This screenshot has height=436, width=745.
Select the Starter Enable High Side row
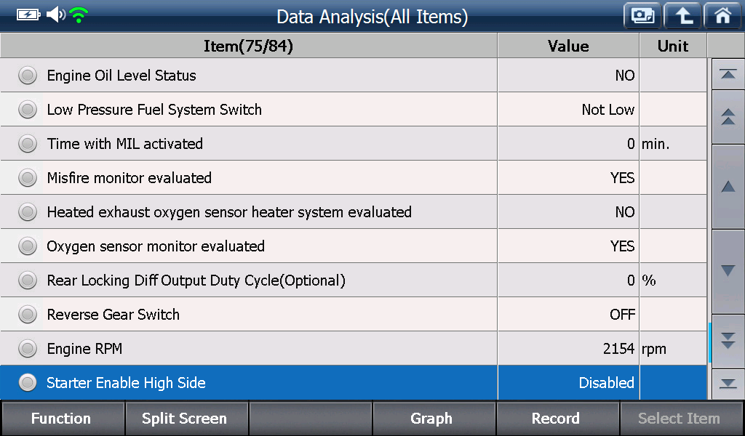point(354,382)
